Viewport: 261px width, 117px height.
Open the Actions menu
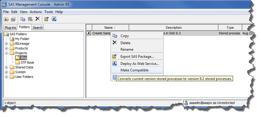pos(36,12)
